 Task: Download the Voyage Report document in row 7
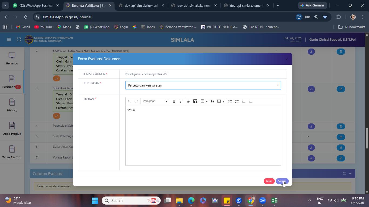pos(311,158)
